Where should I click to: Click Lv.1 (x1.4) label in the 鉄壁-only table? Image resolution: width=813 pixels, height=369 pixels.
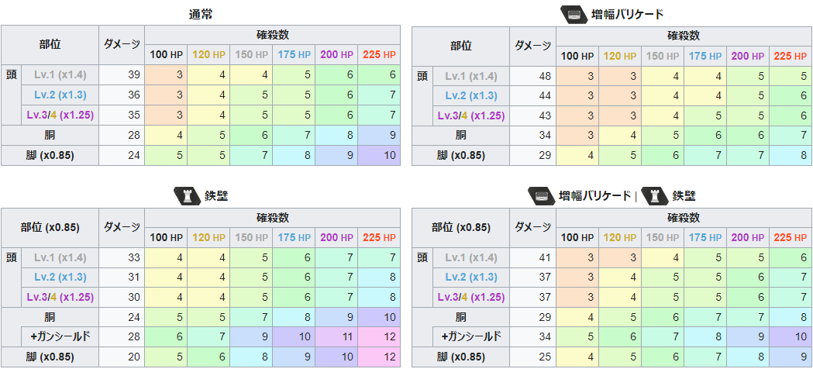pos(60,257)
